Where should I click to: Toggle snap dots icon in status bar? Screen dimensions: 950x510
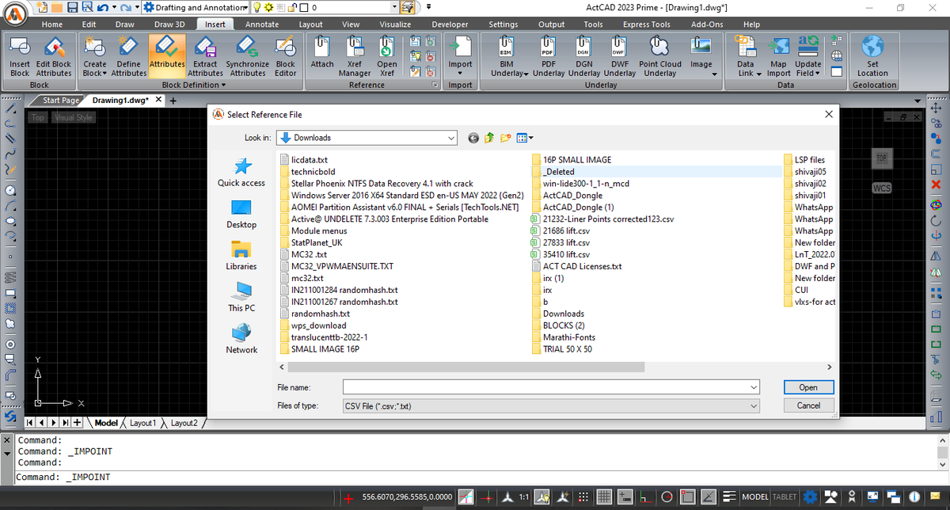pos(583,497)
